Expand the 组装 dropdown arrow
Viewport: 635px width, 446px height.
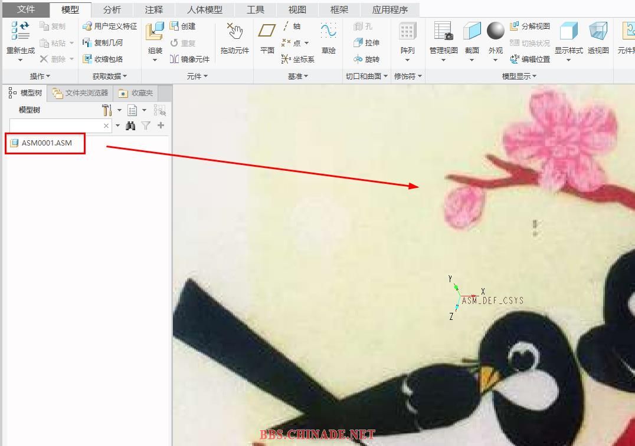point(155,60)
